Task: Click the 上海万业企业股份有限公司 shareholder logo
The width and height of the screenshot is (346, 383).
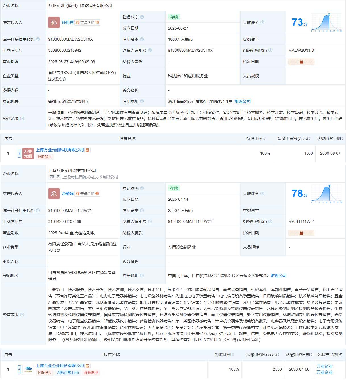Action: tap(28, 370)
